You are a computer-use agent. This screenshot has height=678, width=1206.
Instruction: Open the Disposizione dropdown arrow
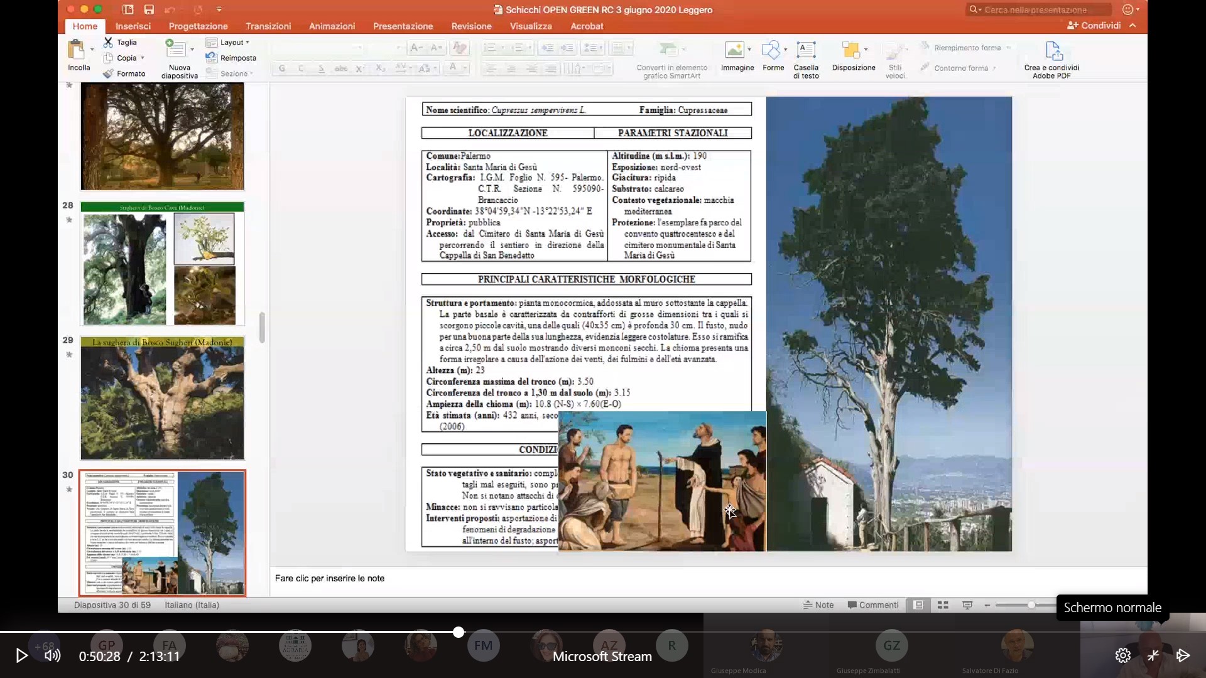coord(866,49)
